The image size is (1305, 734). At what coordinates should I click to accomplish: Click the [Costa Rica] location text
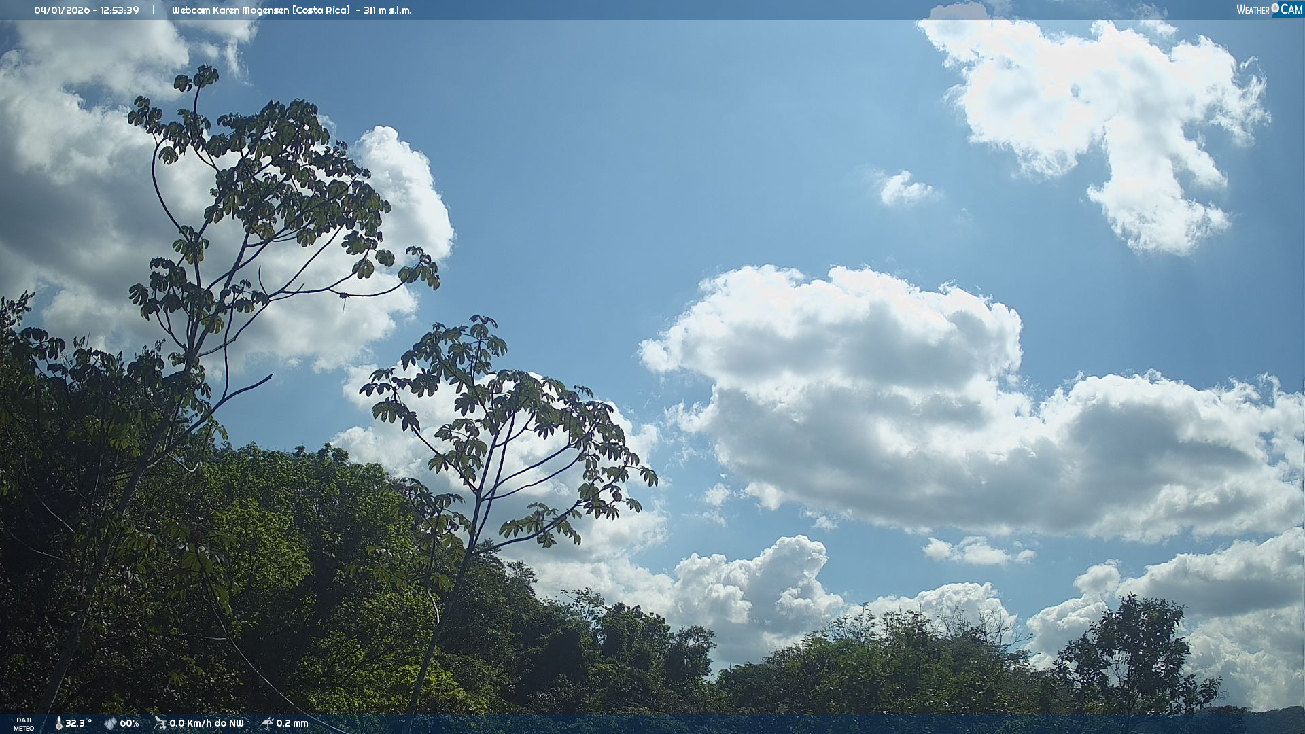tap(321, 10)
